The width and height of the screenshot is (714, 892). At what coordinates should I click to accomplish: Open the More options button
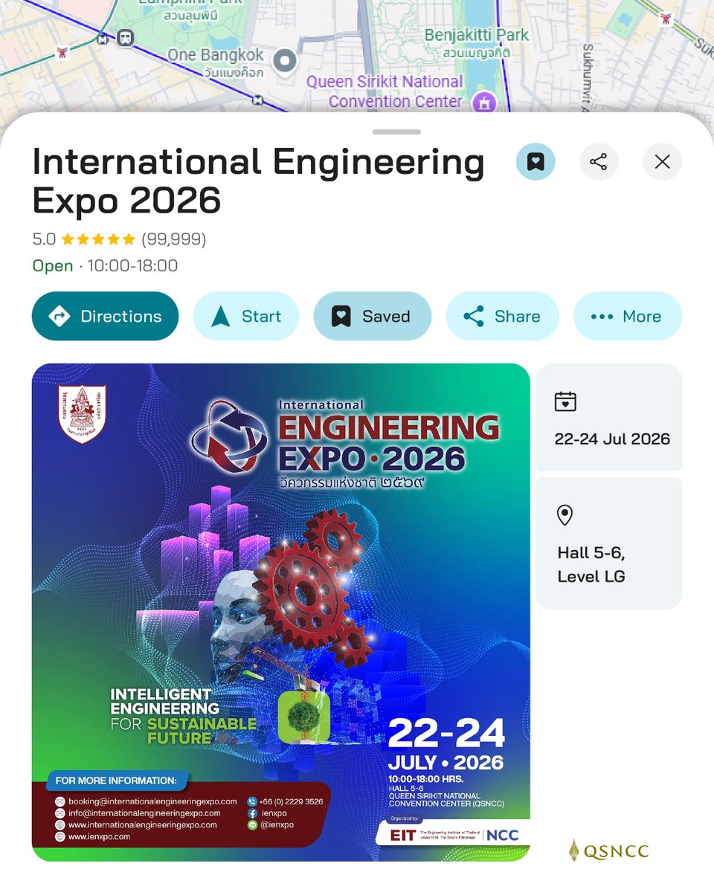(628, 316)
